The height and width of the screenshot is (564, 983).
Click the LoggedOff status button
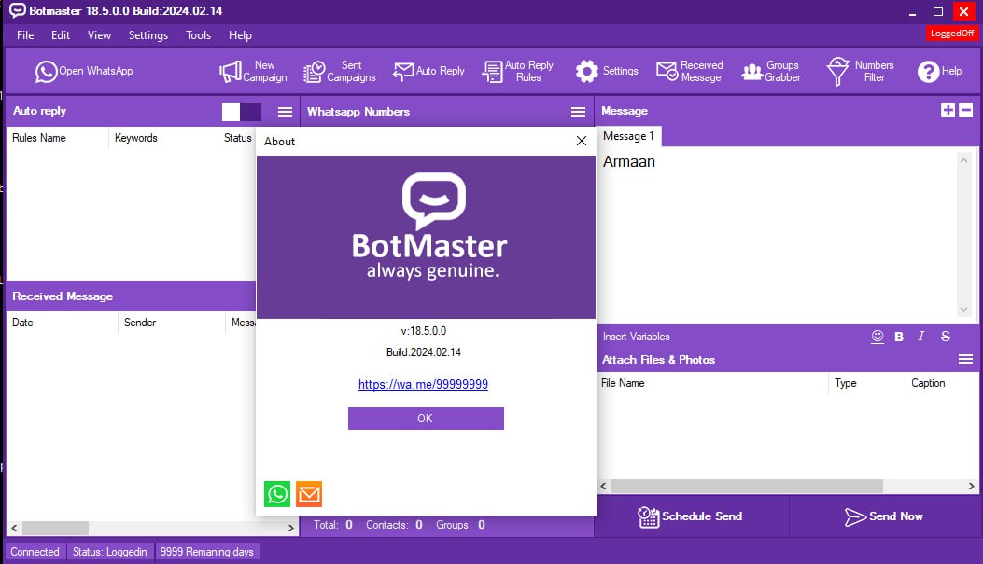[x=951, y=34]
